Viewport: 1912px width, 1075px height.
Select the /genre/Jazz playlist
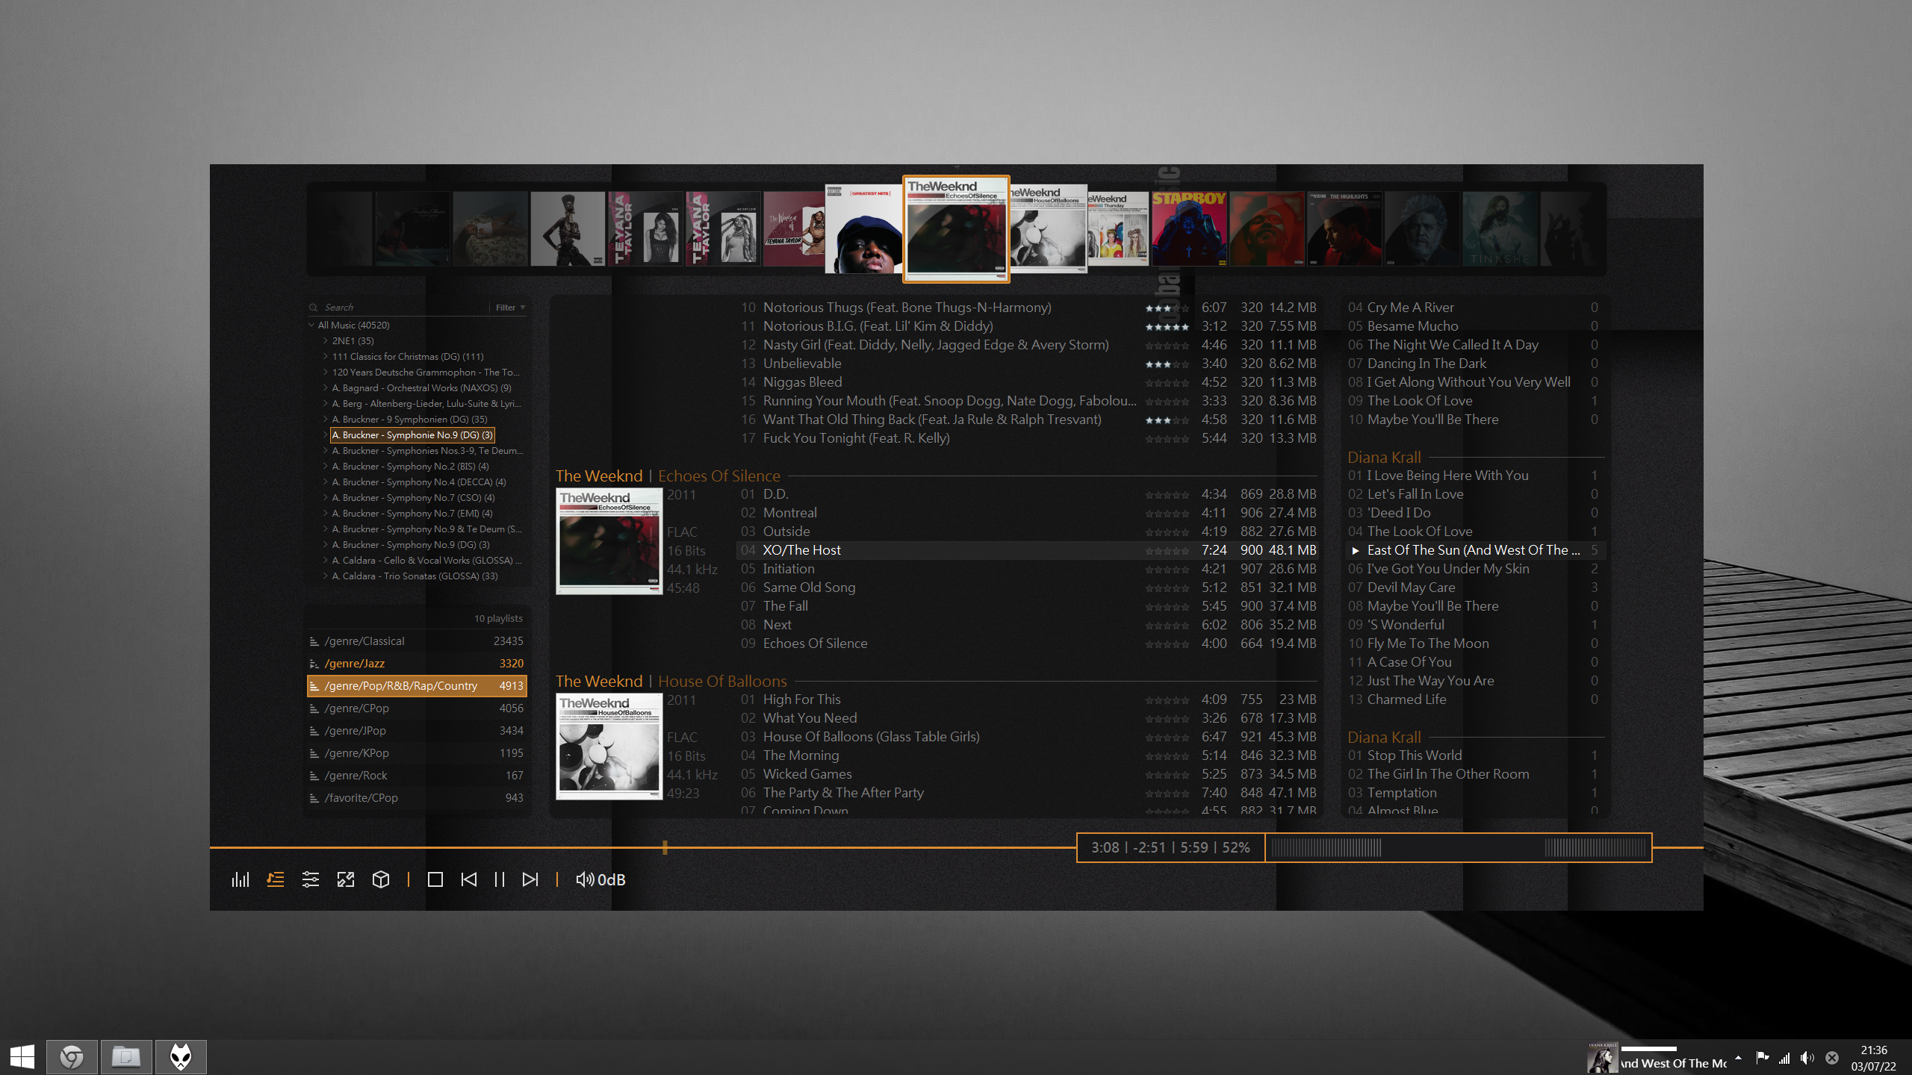tap(417, 663)
